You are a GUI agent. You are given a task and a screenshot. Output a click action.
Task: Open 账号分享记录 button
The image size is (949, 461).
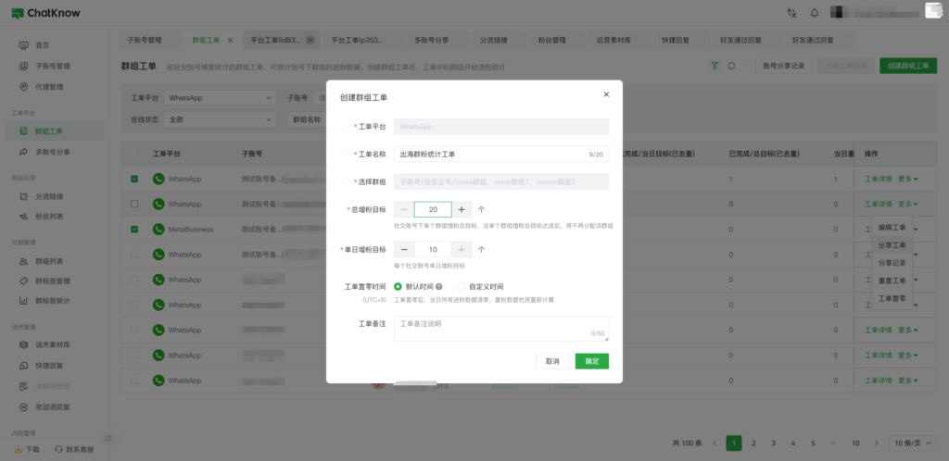pos(784,66)
